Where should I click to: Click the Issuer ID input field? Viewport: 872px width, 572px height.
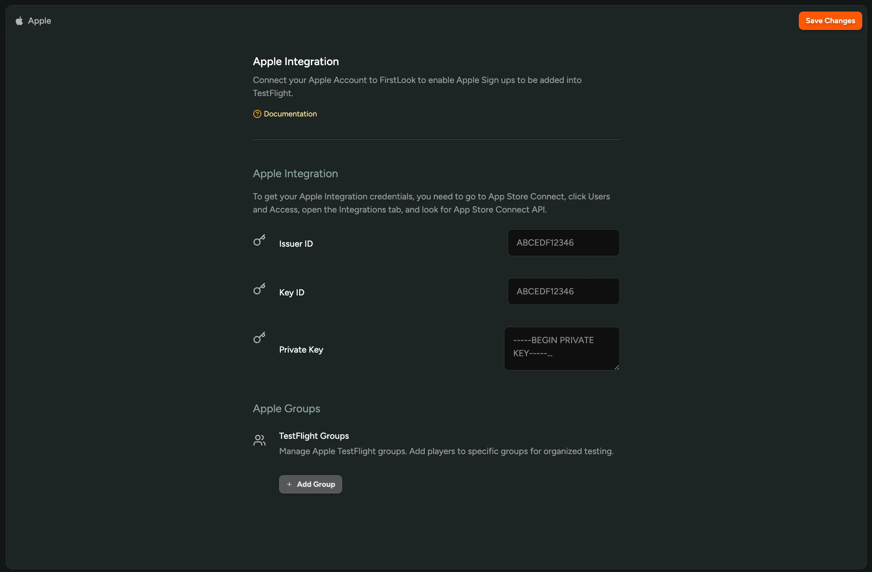(x=563, y=242)
